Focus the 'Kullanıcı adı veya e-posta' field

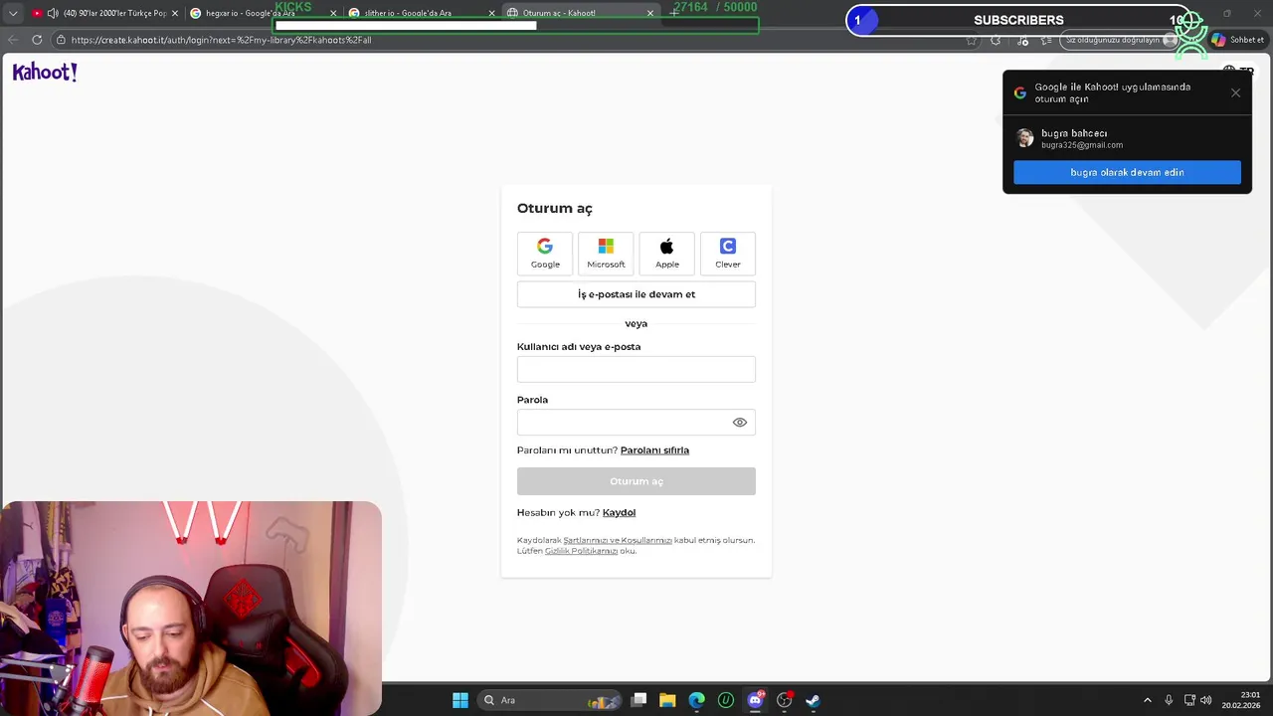pyautogui.click(x=636, y=369)
